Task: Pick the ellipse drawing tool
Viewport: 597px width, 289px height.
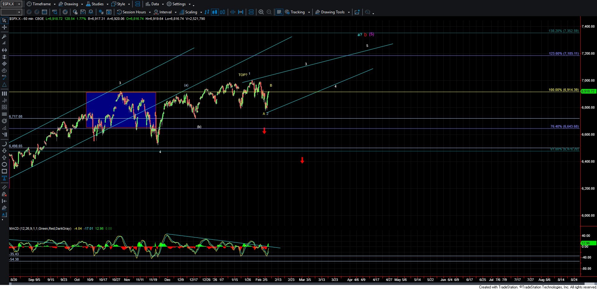Action: click(x=4, y=165)
